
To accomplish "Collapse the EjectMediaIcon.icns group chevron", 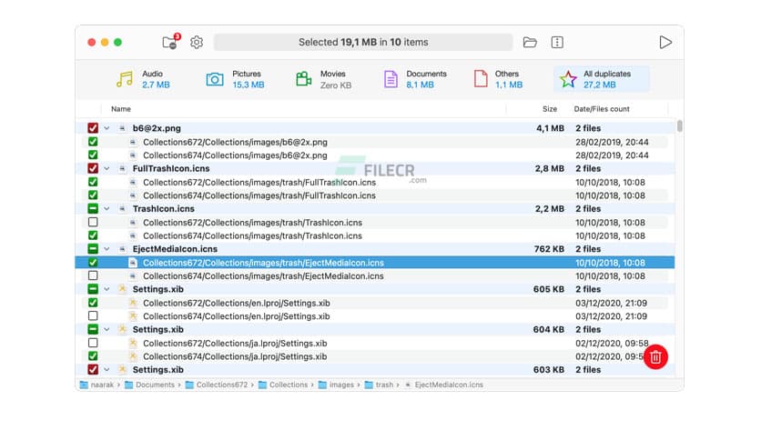I will tap(107, 249).
